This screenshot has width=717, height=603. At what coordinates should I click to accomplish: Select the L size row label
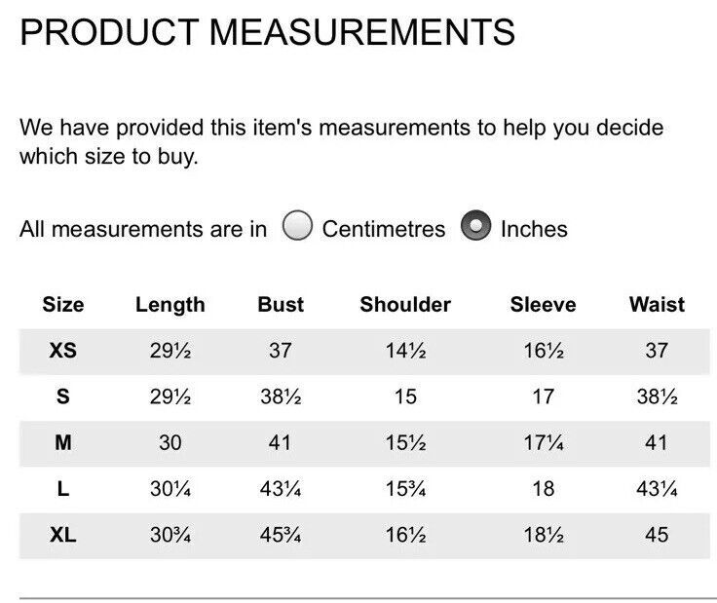[x=63, y=489]
